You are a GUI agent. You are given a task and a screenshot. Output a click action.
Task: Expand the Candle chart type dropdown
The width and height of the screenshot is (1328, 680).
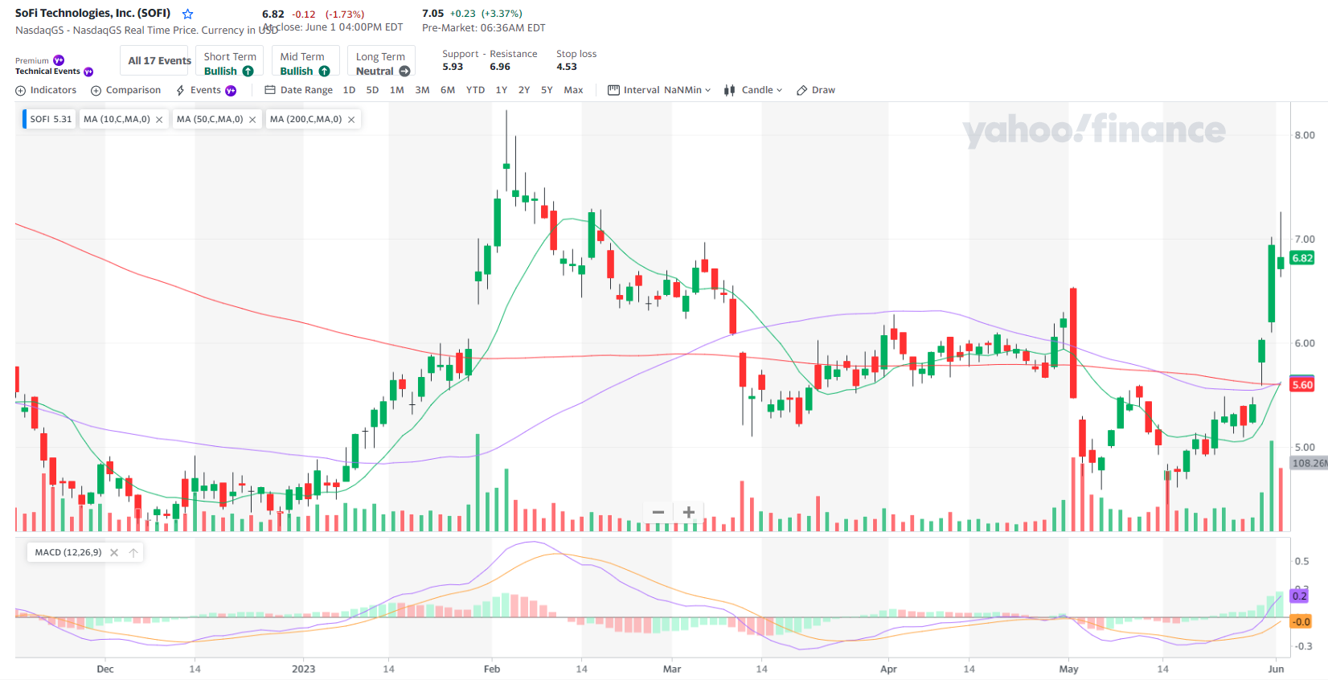(x=753, y=90)
